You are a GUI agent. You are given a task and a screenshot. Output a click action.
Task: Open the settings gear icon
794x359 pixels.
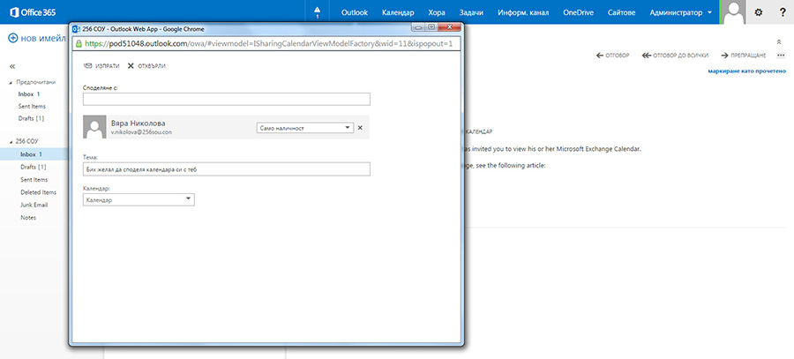[x=758, y=12]
